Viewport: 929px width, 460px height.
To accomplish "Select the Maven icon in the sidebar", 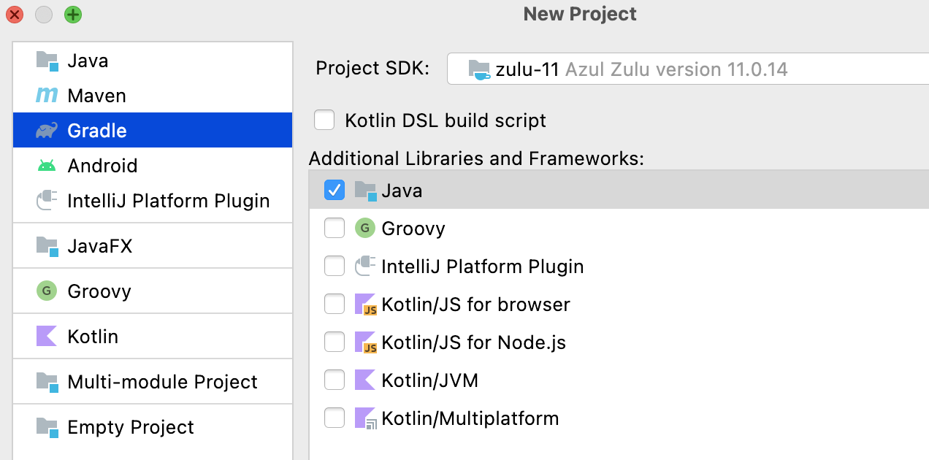I will (x=45, y=96).
